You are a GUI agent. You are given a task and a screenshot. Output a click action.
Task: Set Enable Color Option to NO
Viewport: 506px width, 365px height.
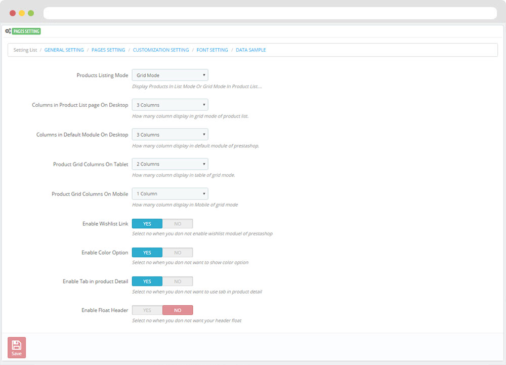(x=178, y=253)
